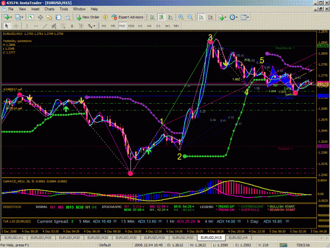Image resolution: width=330 pixels, height=248 pixels.
Task: Open the Profiles dropdown arrow
Action: tap(22, 17)
